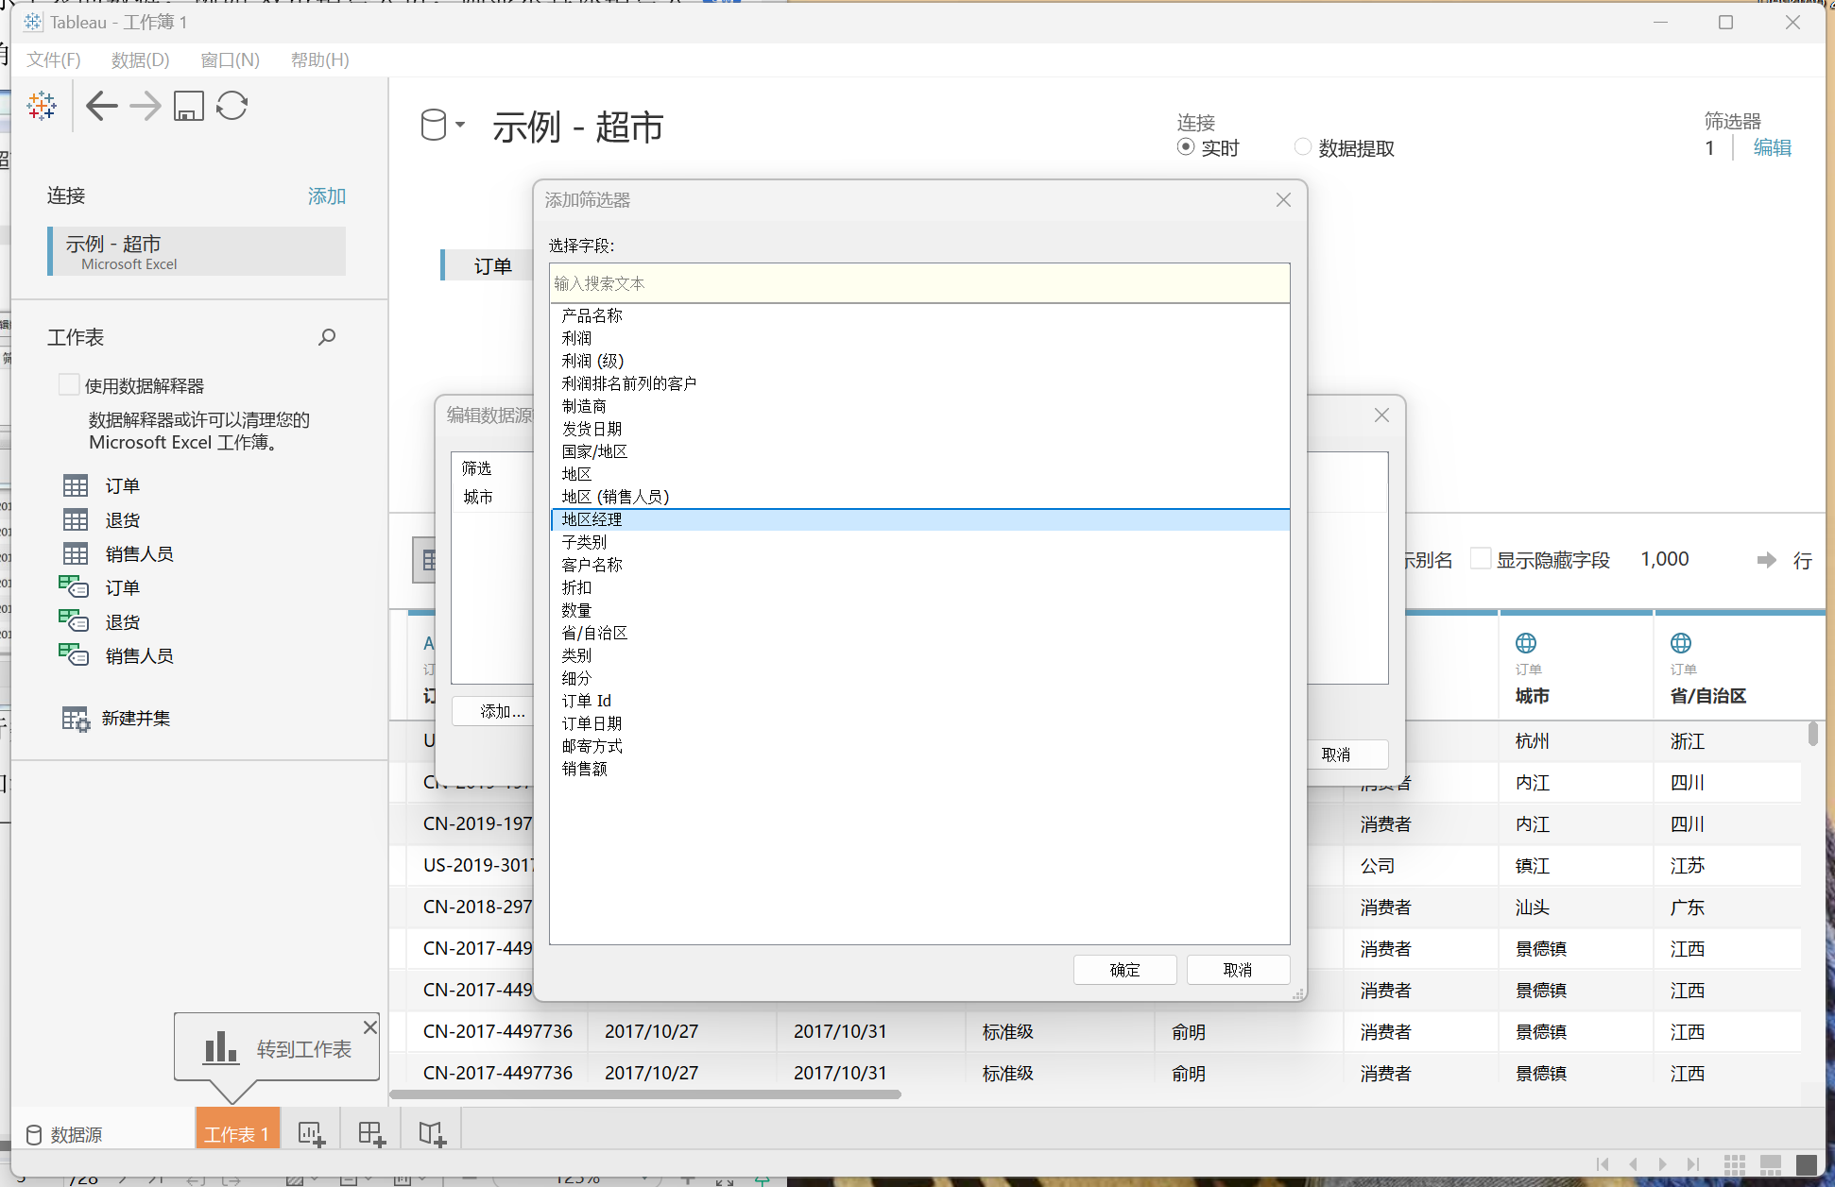Select 省/自治区 in the field list
Image resolution: width=1835 pixels, height=1187 pixels.
[x=594, y=633]
